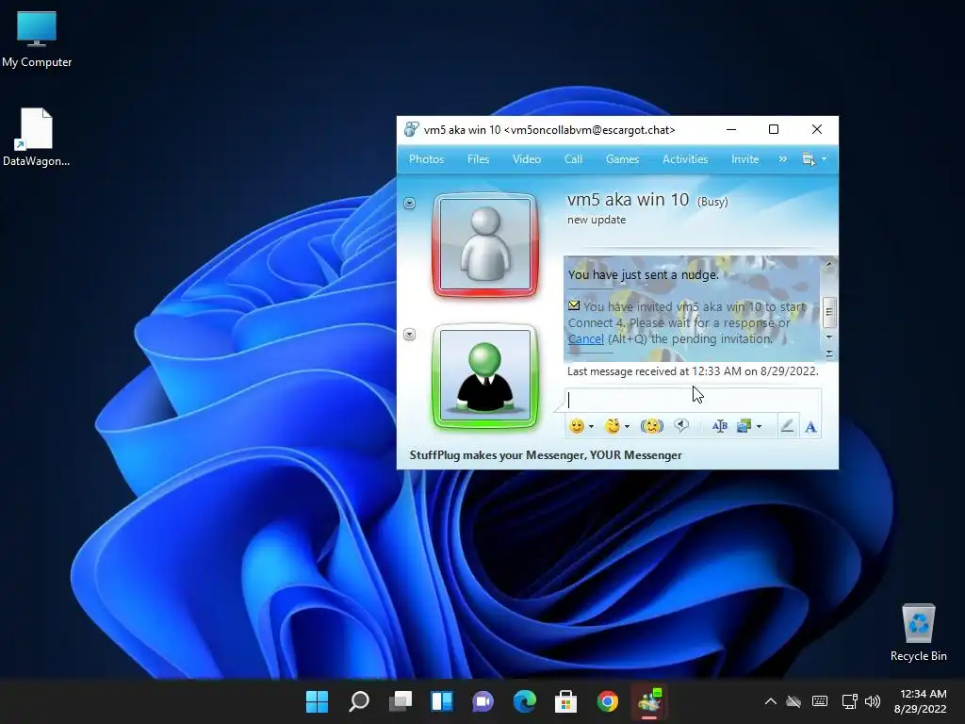This screenshot has height=724, width=965.
Task: Open My Computer desktop icon
Action: pyautogui.click(x=37, y=40)
